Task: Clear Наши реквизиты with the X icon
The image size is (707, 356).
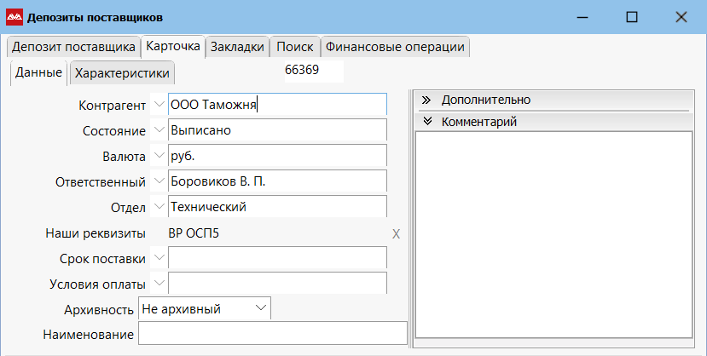Action: [x=396, y=234]
